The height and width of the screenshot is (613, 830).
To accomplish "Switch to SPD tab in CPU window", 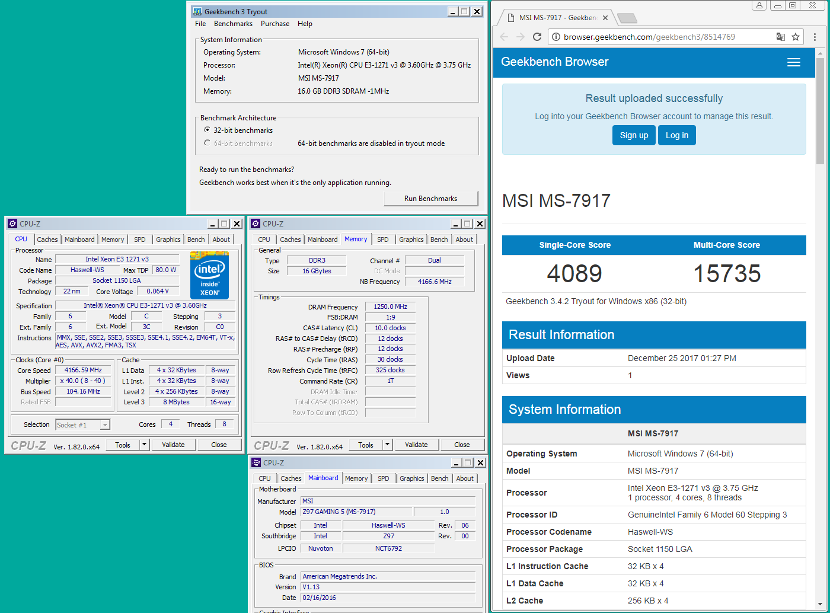I will click(x=139, y=240).
